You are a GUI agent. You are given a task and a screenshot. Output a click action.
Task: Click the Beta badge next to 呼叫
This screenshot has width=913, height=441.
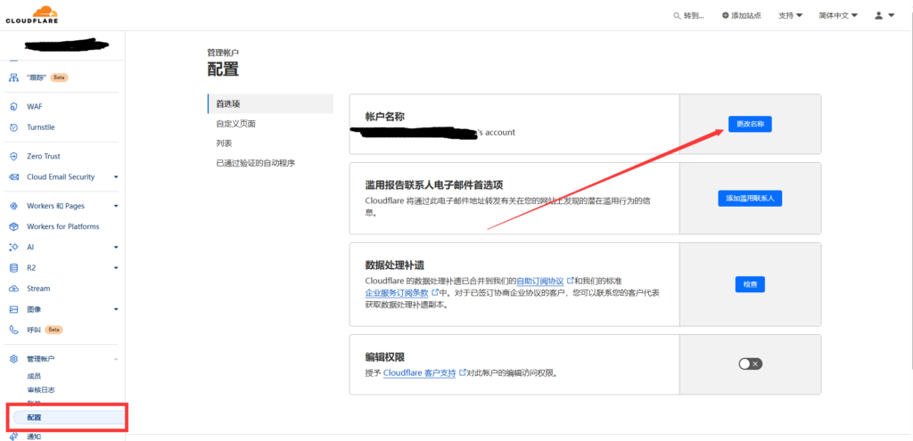[x=53, y=330]
